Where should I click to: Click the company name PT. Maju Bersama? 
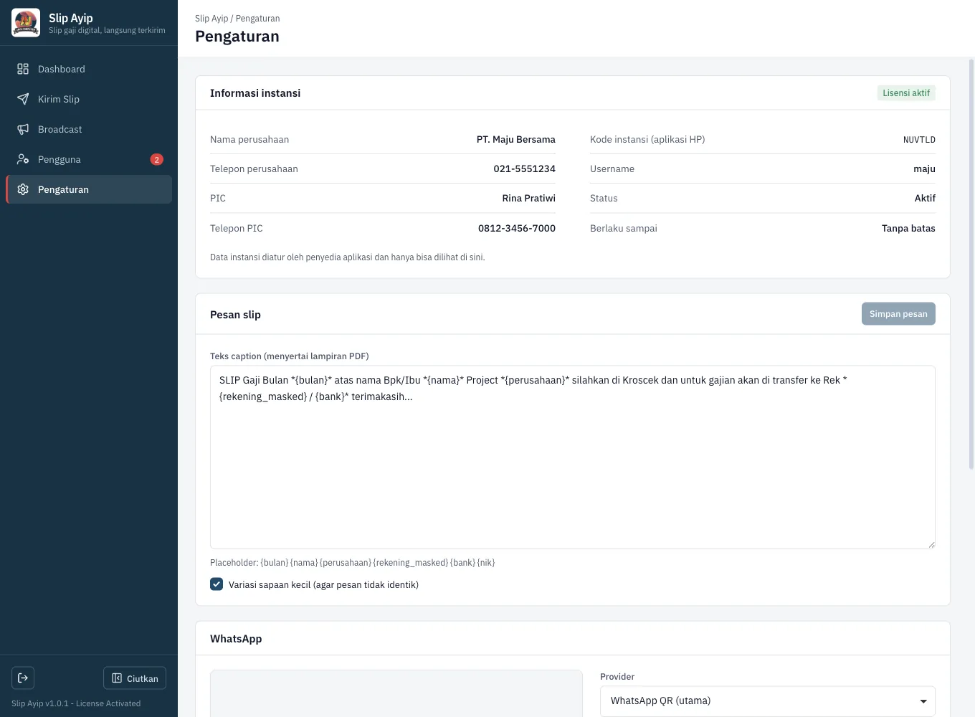point(515,139)
